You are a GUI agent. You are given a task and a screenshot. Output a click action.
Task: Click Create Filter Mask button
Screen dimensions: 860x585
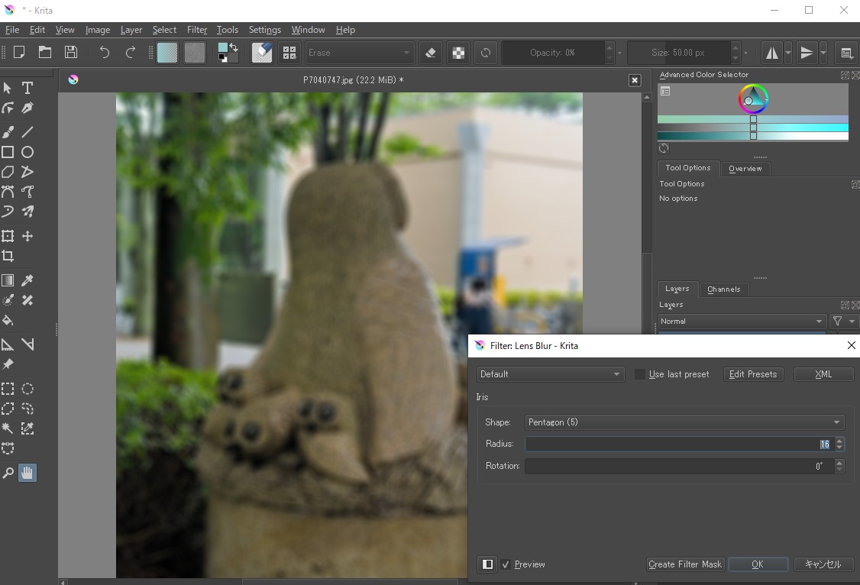[x=685, y=564]
